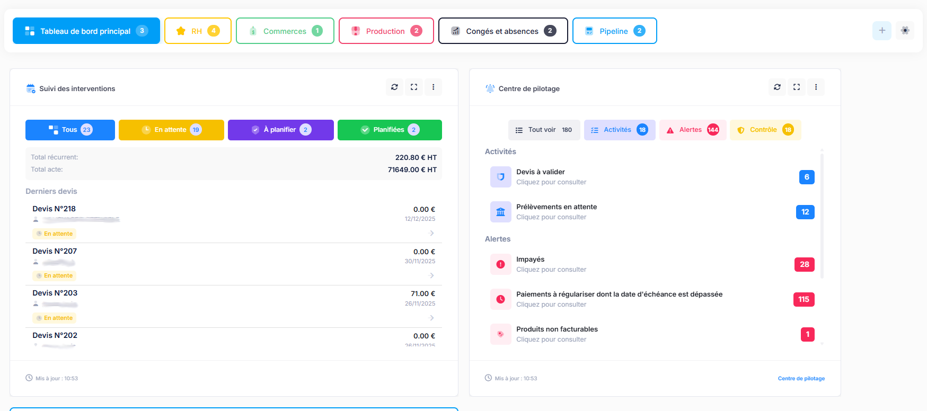Click the count badge 115

pos(804,299)
